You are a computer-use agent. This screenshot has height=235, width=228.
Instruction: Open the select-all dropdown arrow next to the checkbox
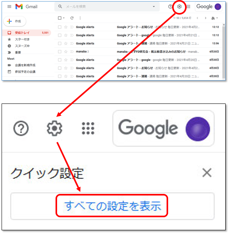(64, 18)
